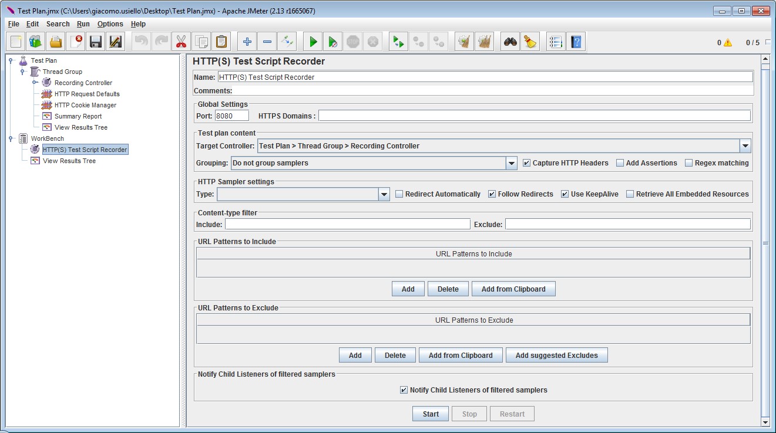This screenshot has width=776, height=433.
Task: Open the Edit menu
Action: (32, 24)
